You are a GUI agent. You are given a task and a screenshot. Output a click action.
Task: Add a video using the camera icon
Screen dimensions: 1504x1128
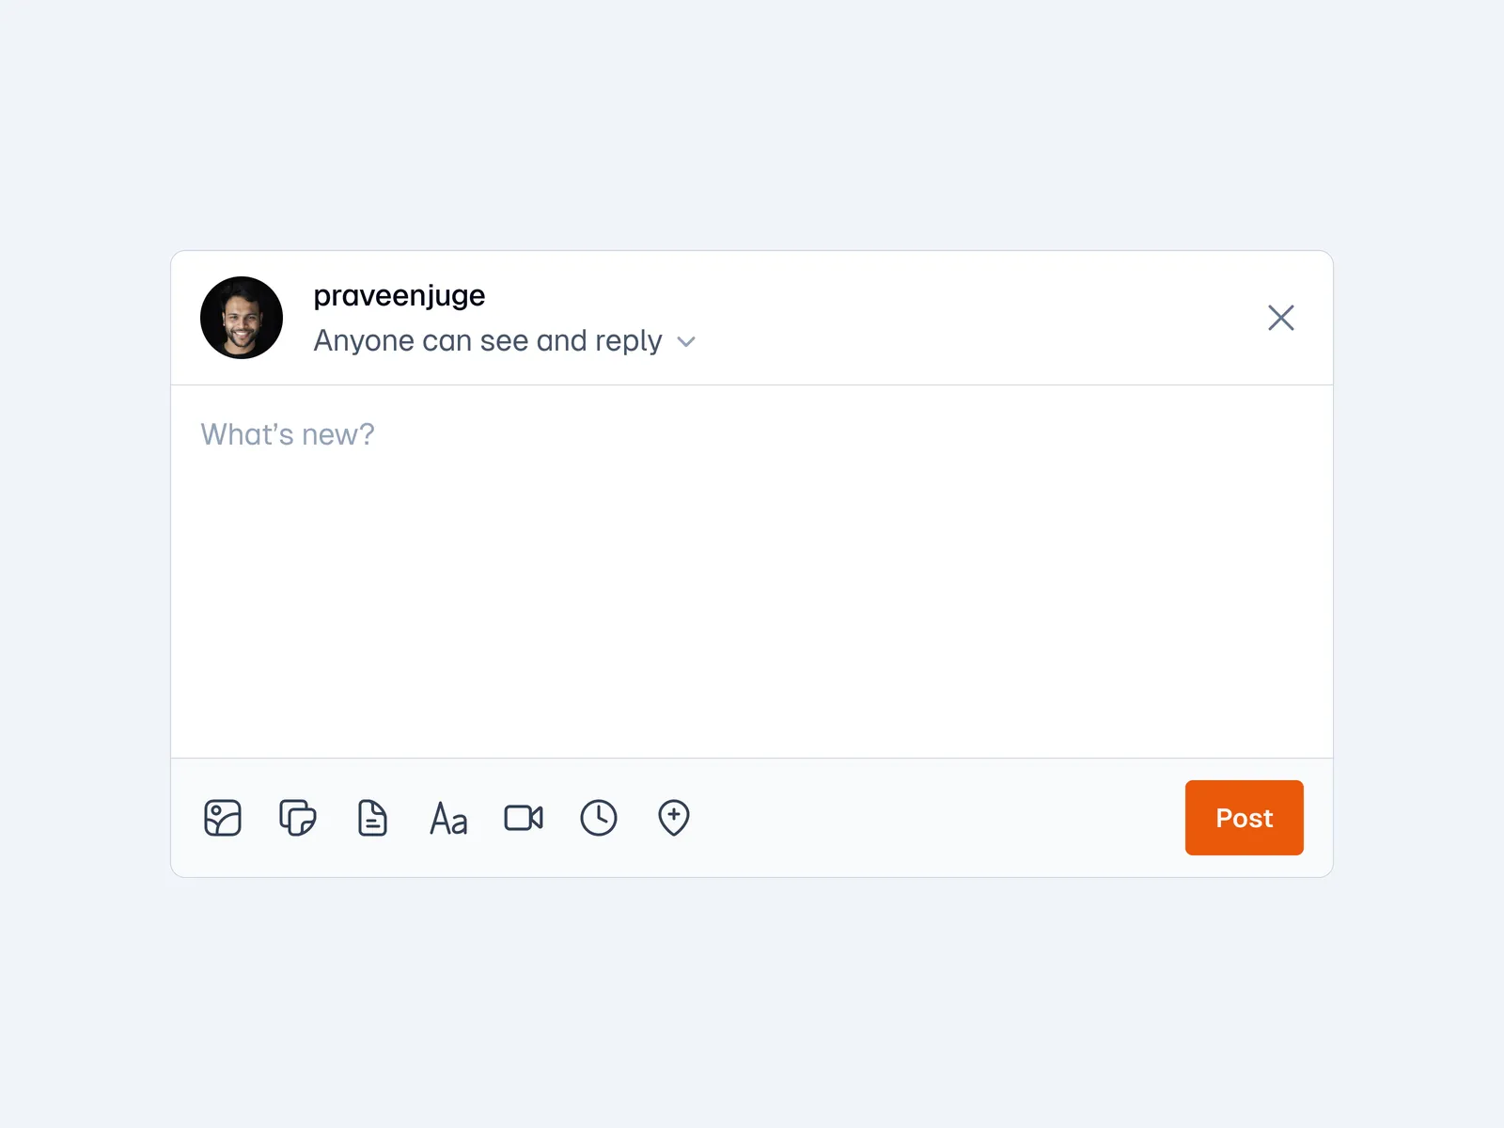tap(524, 818)
